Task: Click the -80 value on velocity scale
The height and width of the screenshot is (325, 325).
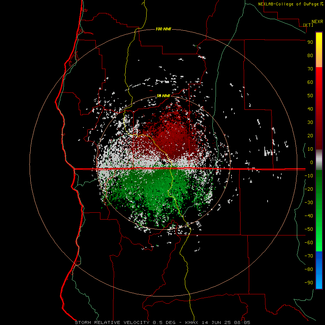Action: pos(309,269)
